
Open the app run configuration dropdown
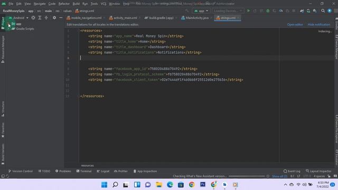click(x=201, y=11)
